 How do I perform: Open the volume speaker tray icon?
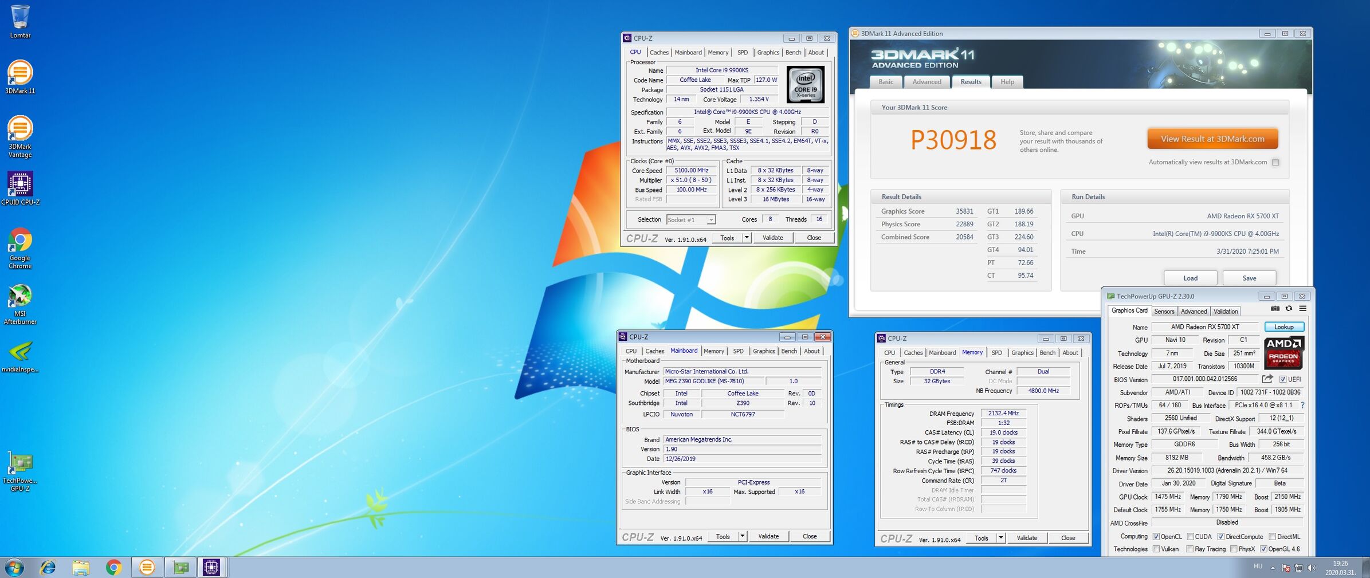(1311, 568)
